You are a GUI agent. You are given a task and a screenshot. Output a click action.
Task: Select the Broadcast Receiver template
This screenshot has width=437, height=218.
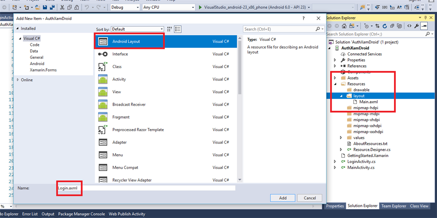pos(166,105)
